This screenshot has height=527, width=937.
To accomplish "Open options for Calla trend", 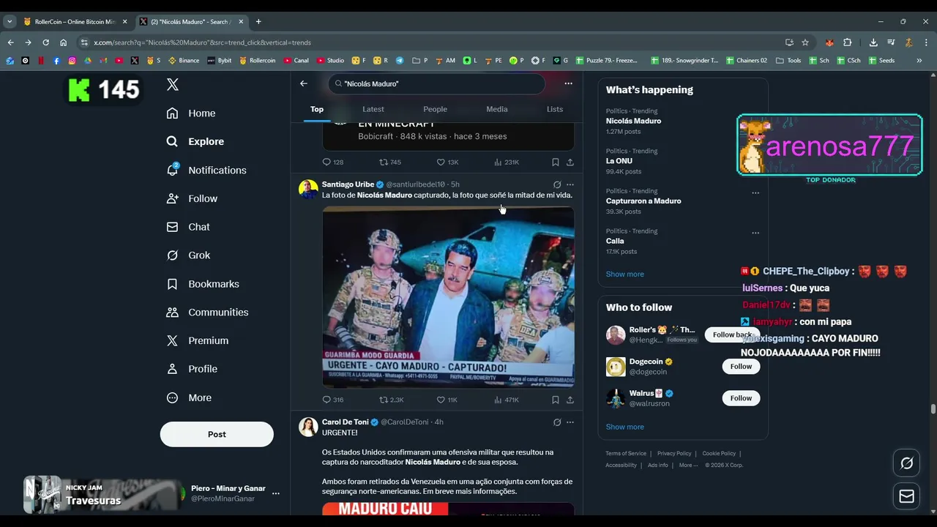I will click(755, 233).
